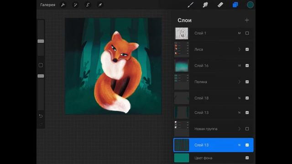
Task: Go back to Галерея
Action: pos(48,5)
